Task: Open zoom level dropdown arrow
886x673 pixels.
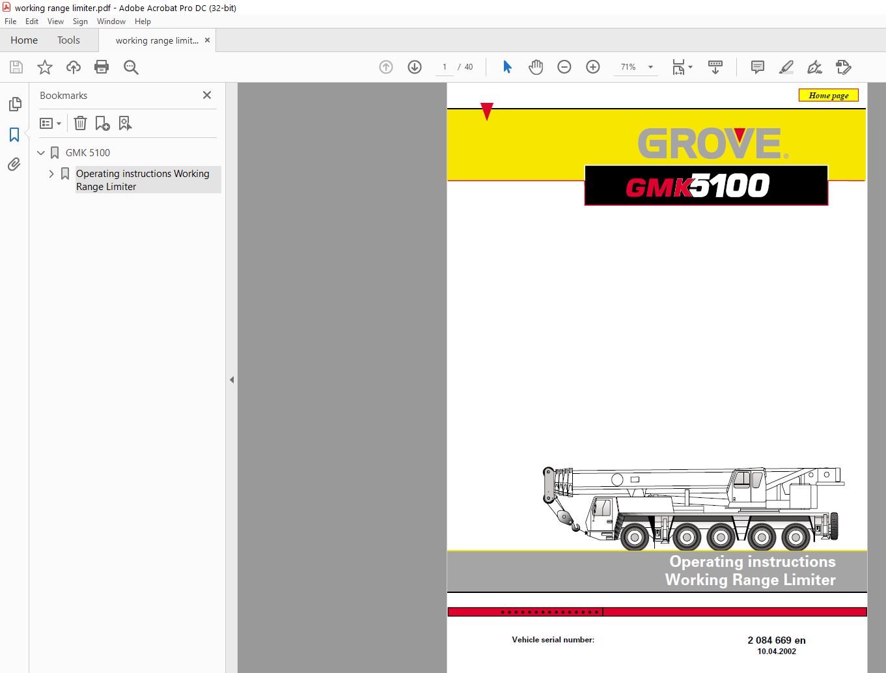Action: click(650, 67)
